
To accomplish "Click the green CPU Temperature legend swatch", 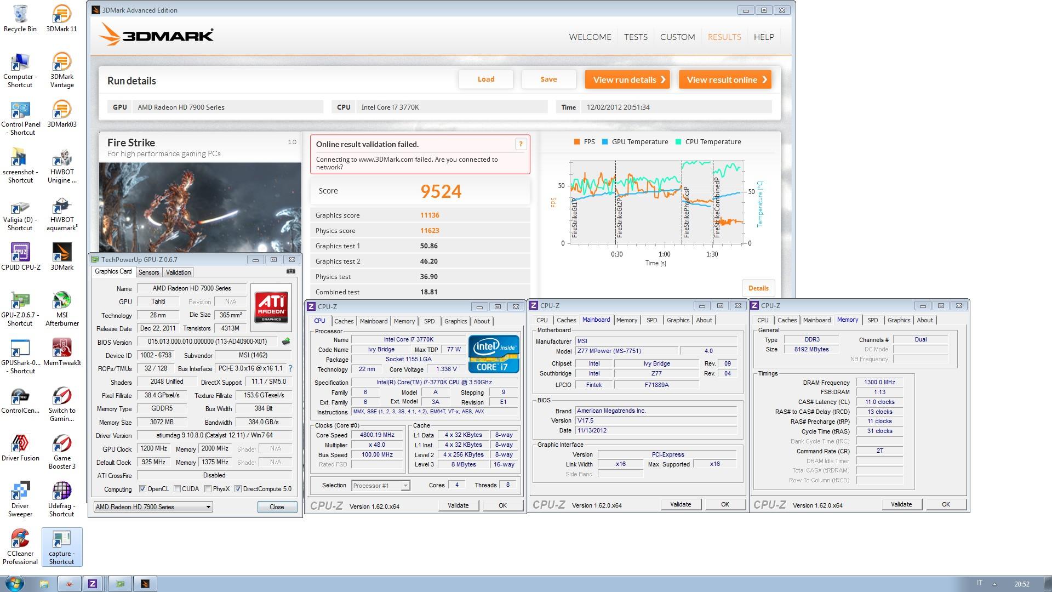I will [x=678, y=142].
